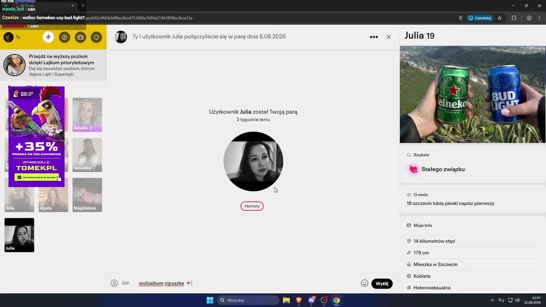546x307 pixels.
Task: Open the Windows Start menu
Action: point(210,300)
